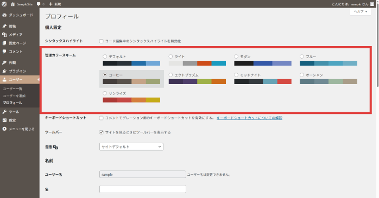Click the メディア media icon

[x=4, y=35]
